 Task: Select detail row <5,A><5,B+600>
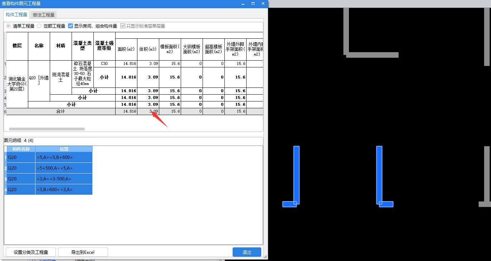(x=48, y=157)
